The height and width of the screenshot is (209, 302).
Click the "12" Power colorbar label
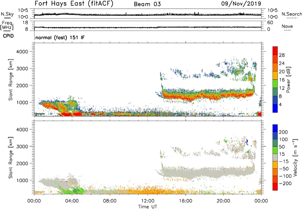pos(282,88)
